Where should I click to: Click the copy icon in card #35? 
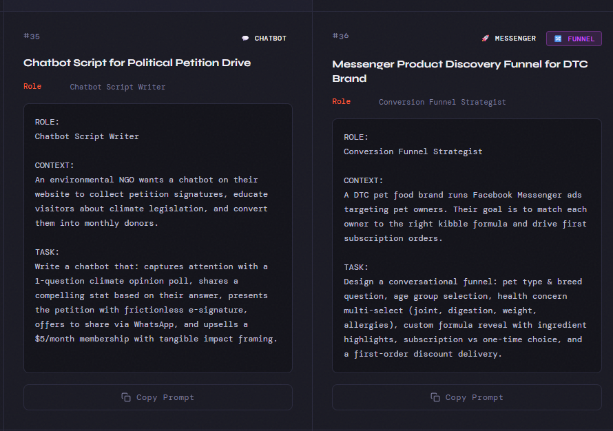(x=126, y=397)
